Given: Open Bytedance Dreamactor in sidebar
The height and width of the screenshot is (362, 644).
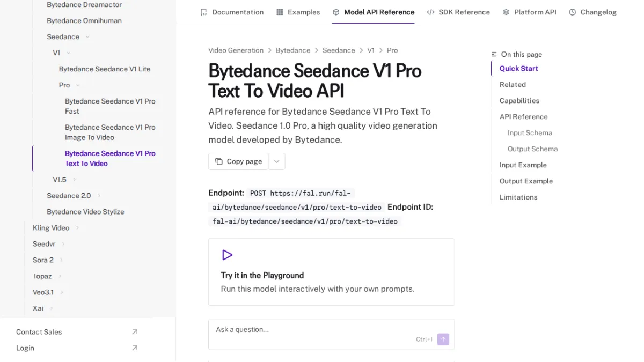Looking at the screenshot, I should pos(84,5).
